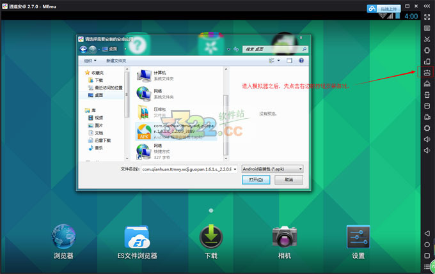435x274 pixels.
Task: Open MEmu settings gear icon
Action: click(x=427, y=128)
